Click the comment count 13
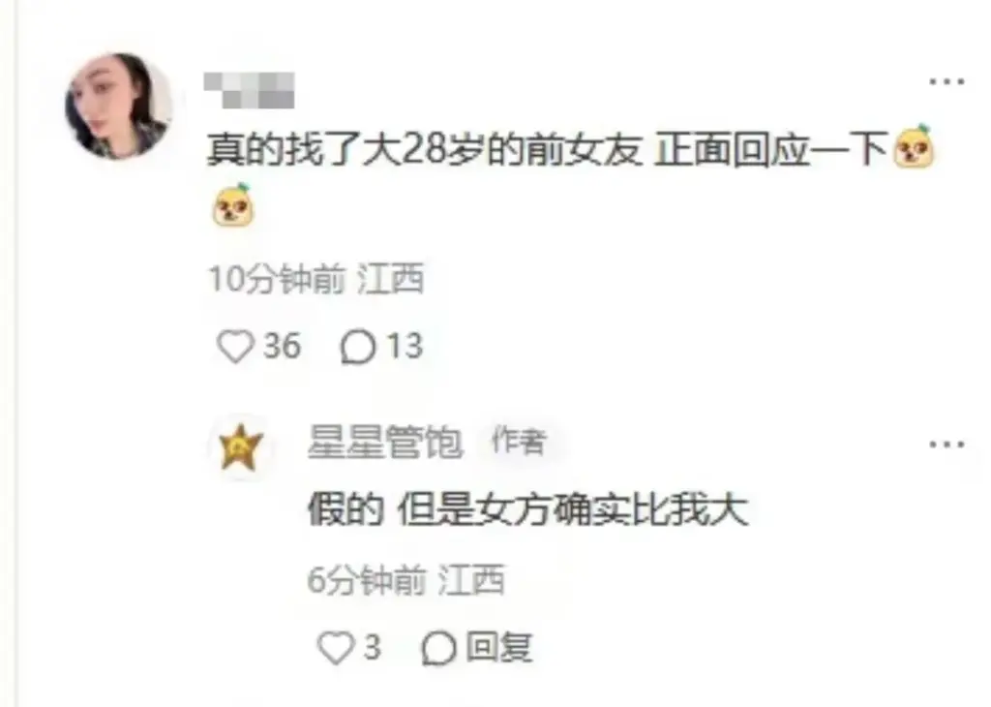 405,347
